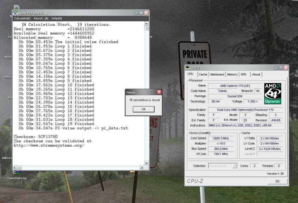
Task: Click the scroll right arrow in Super PI
Action: (142, 167)
